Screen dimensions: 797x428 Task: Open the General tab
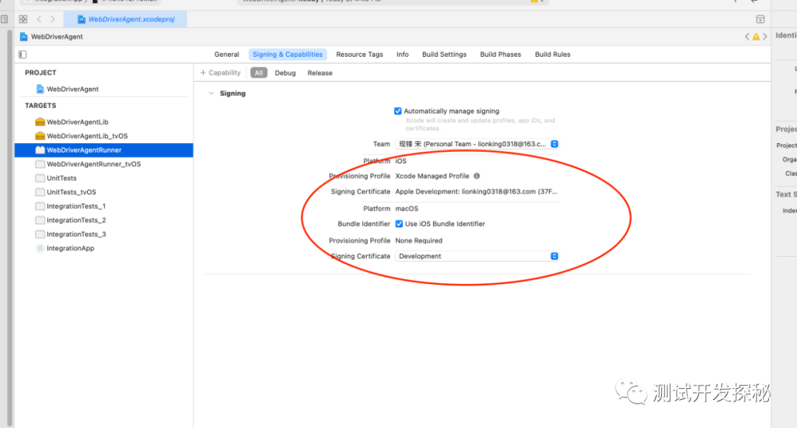click(227, 55)
